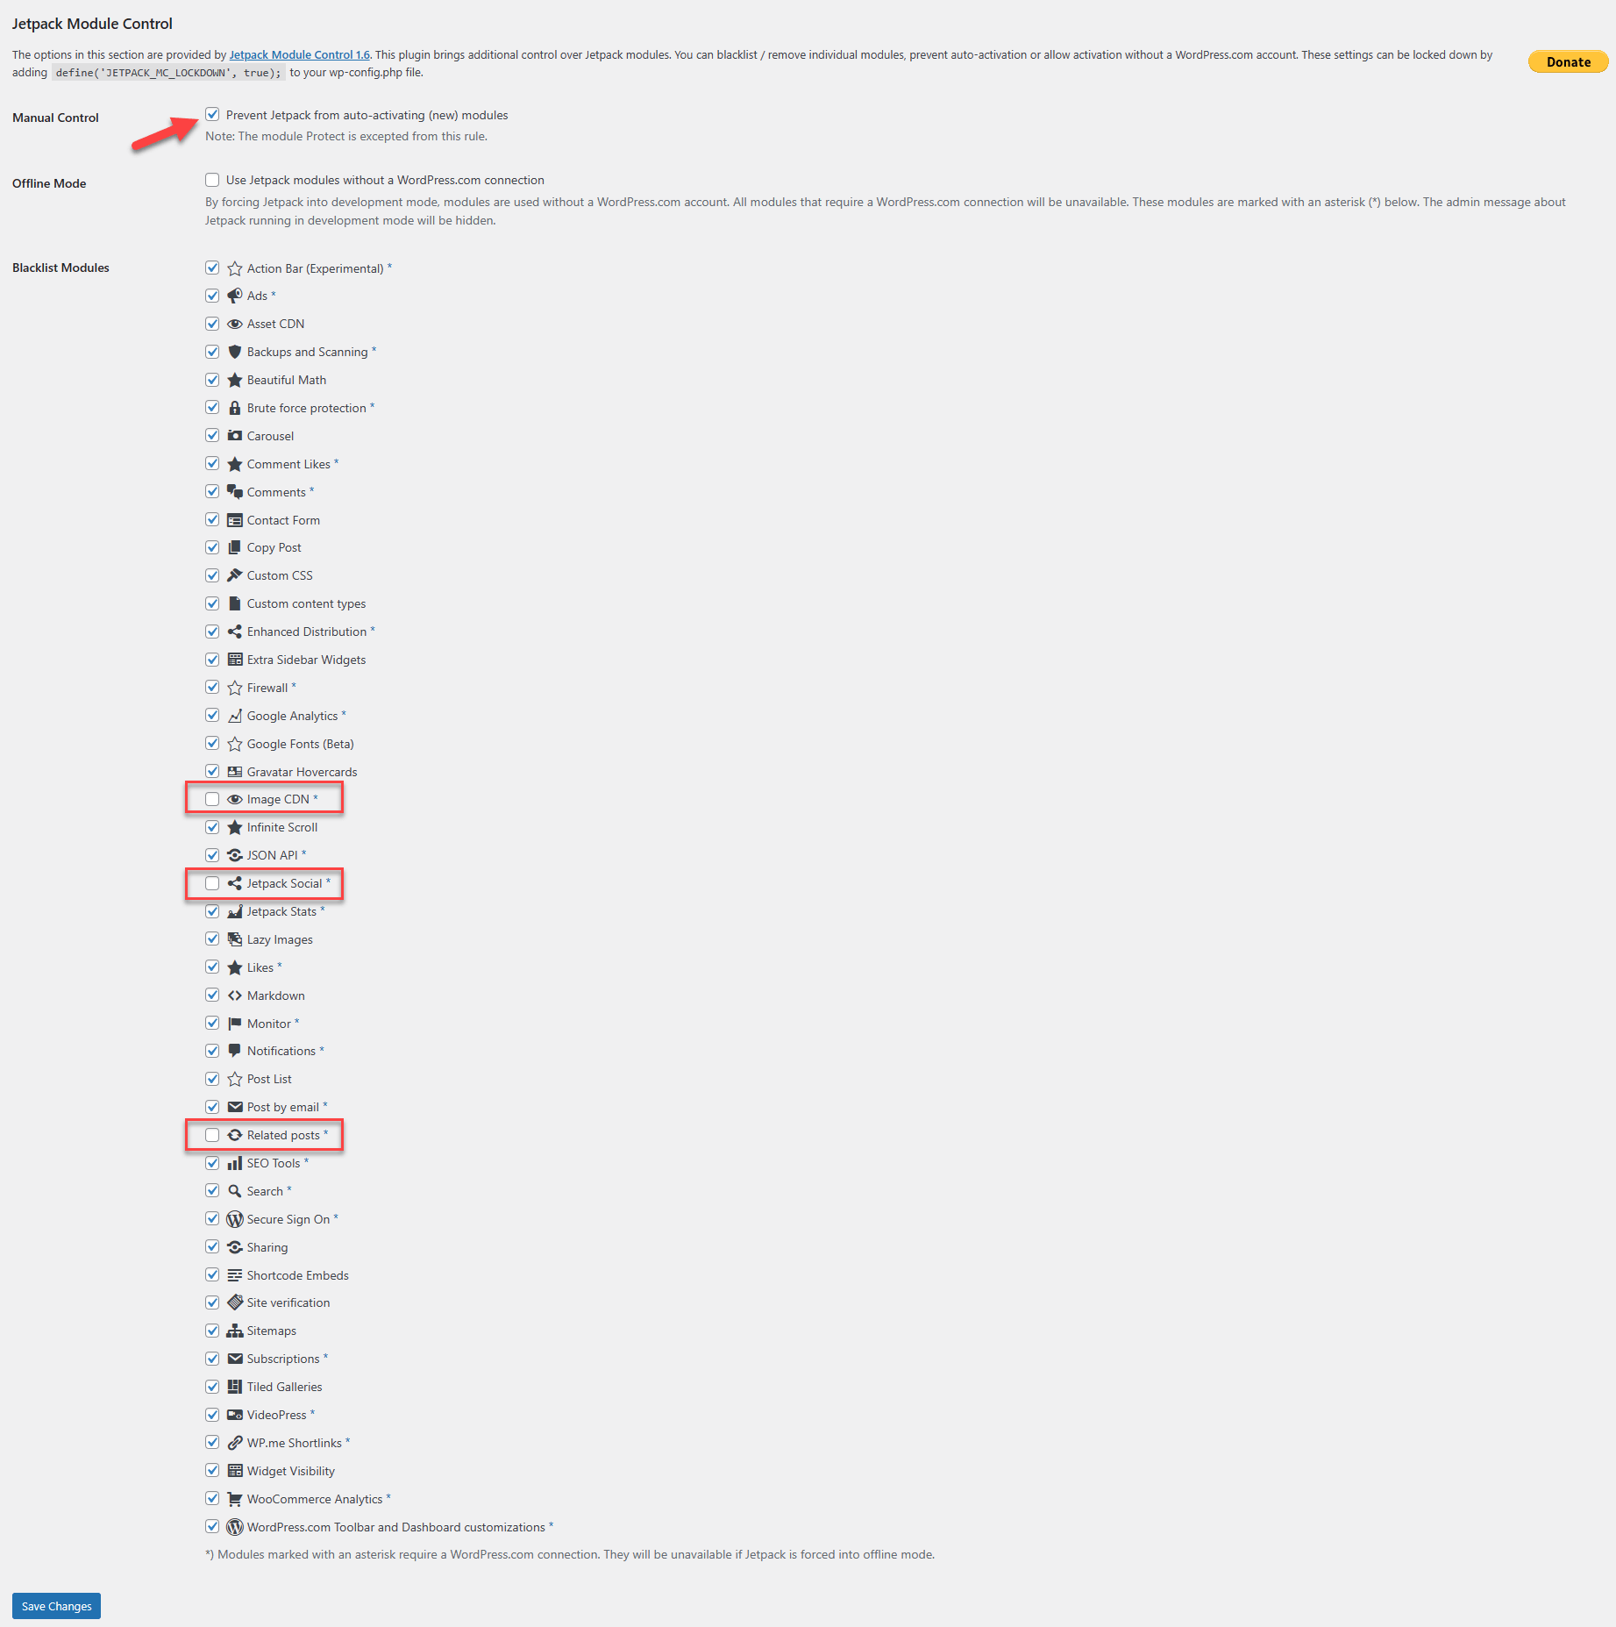The width and height of the screenshot is (1616, 1627).
Task: Click the magnifier icon beside Search
Action: (x=235, y=1191)
